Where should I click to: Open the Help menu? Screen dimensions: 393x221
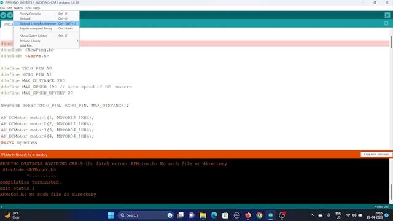pyautogui.click(x=37, y=8)
